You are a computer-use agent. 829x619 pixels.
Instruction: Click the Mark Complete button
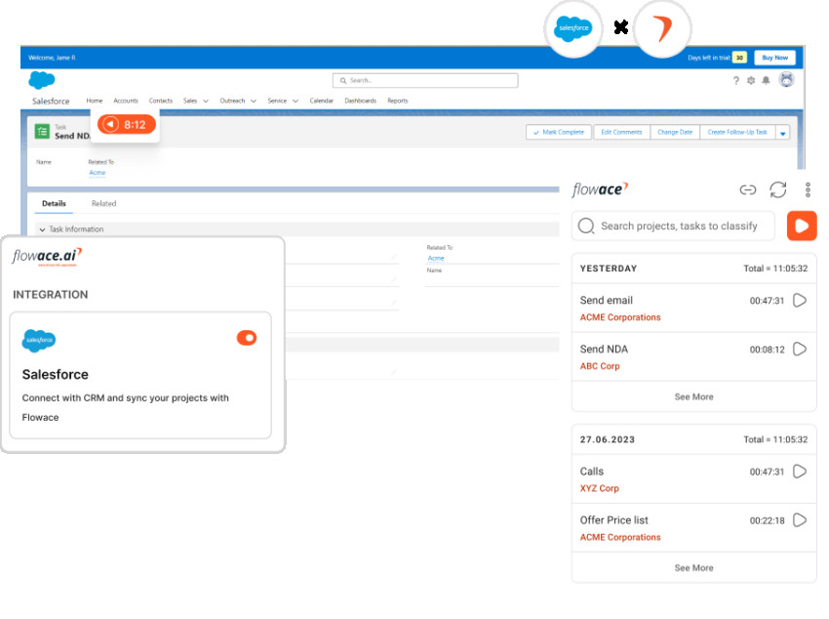(x=560, y=132)
